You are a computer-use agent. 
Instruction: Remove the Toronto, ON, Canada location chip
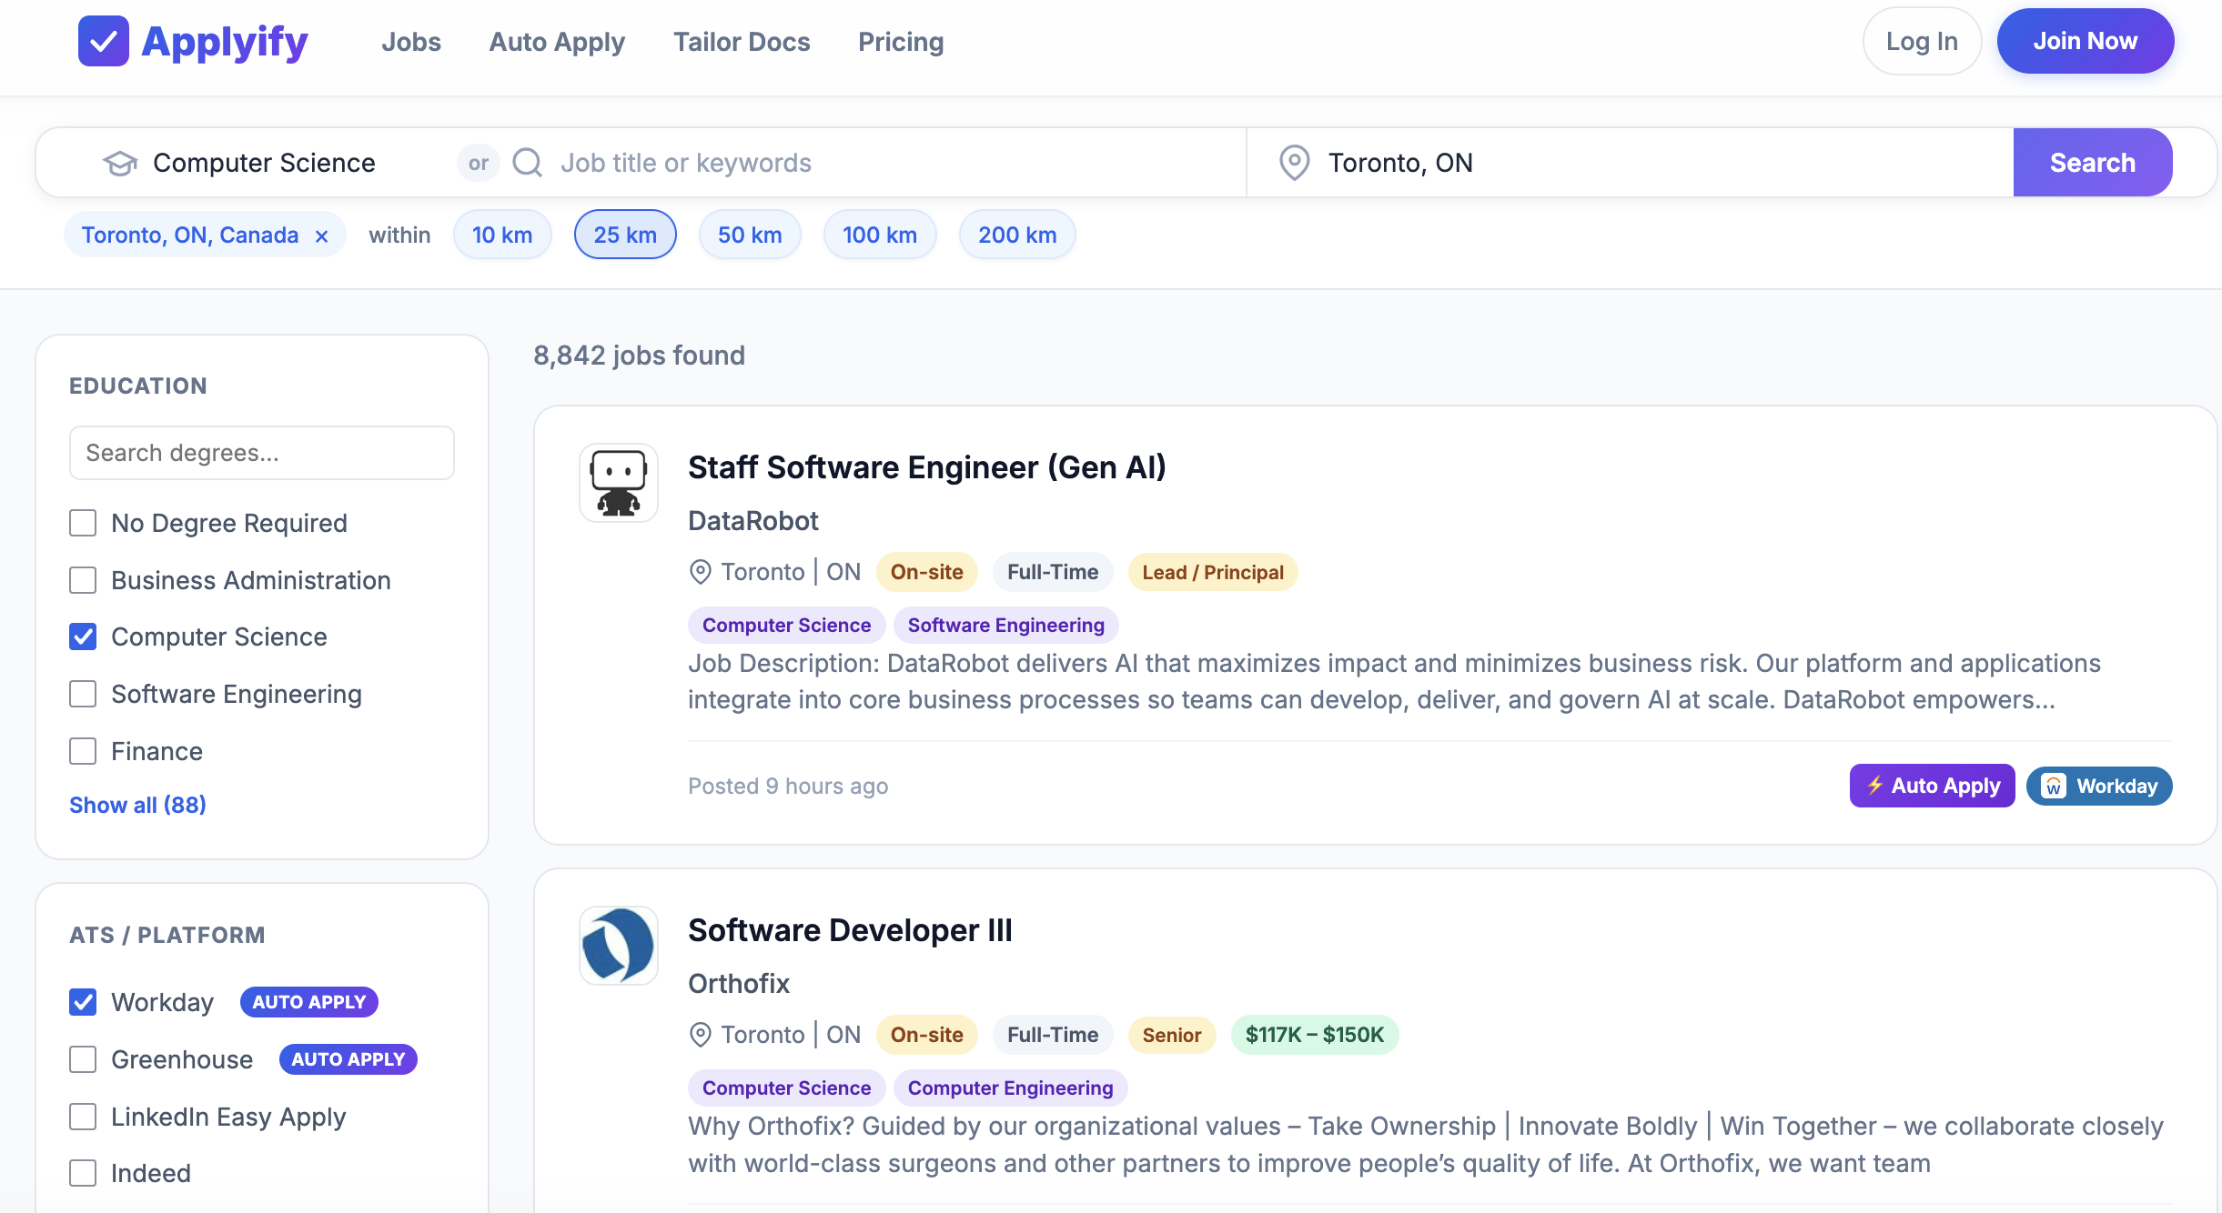click(321, 236)
